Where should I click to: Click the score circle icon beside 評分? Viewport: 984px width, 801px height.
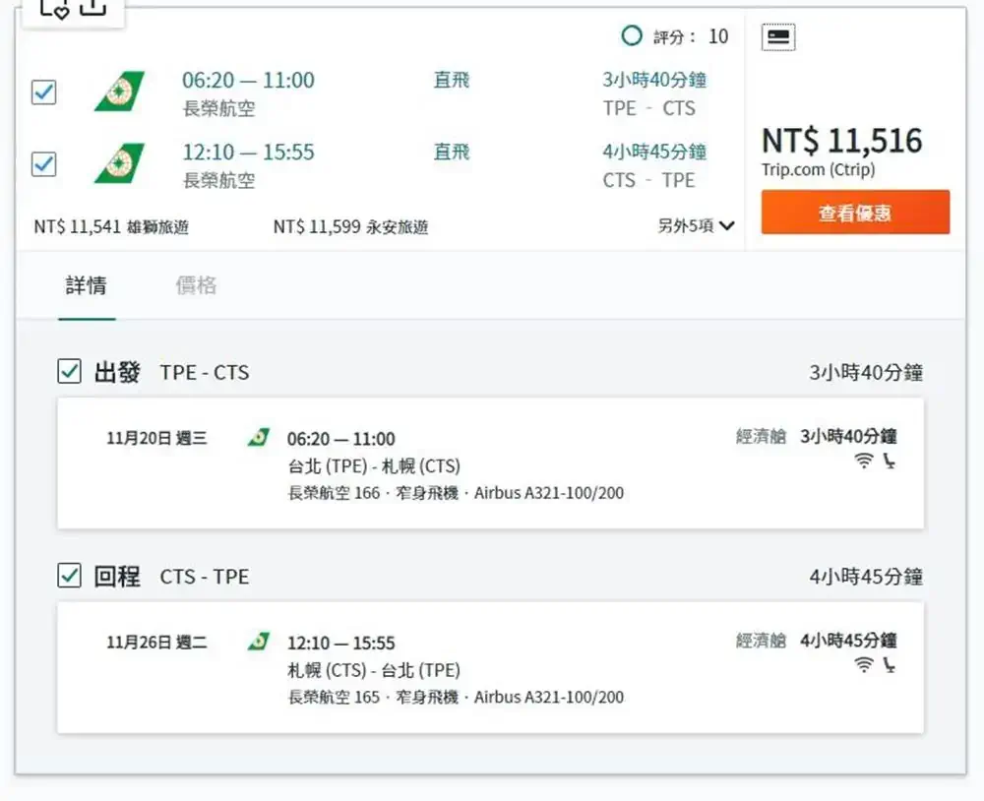(632, 35)
